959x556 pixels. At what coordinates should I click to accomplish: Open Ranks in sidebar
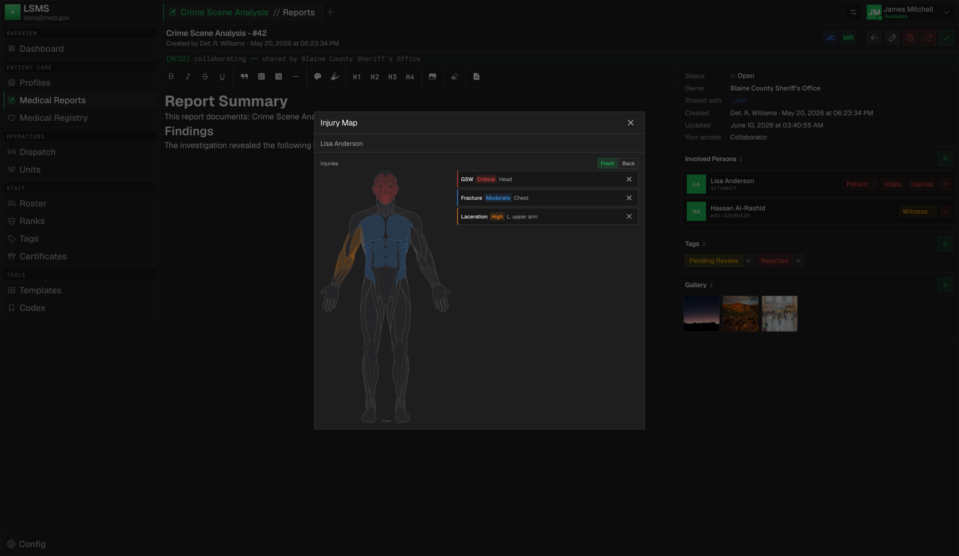pyautogui.click(x=80, y=221)
